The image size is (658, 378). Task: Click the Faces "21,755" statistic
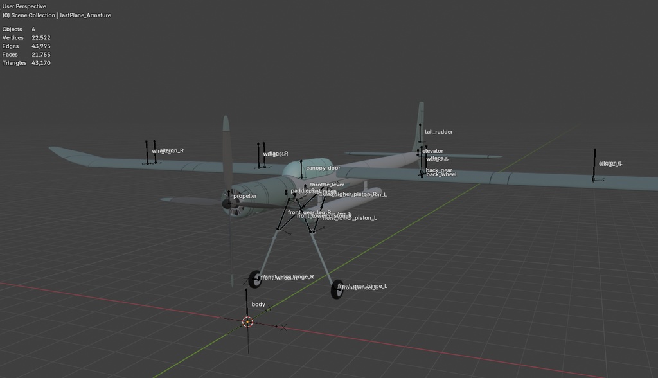[x=41, y=55]
